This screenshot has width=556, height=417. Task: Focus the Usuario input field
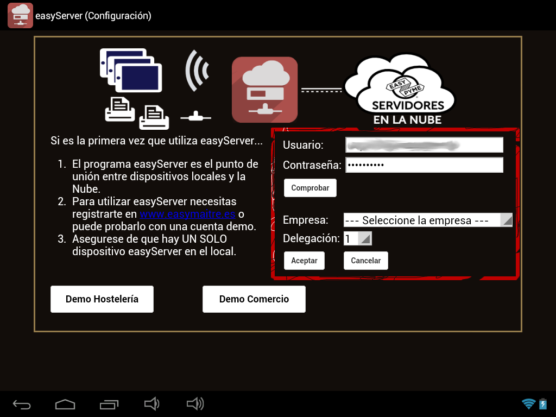click(425, 145)
